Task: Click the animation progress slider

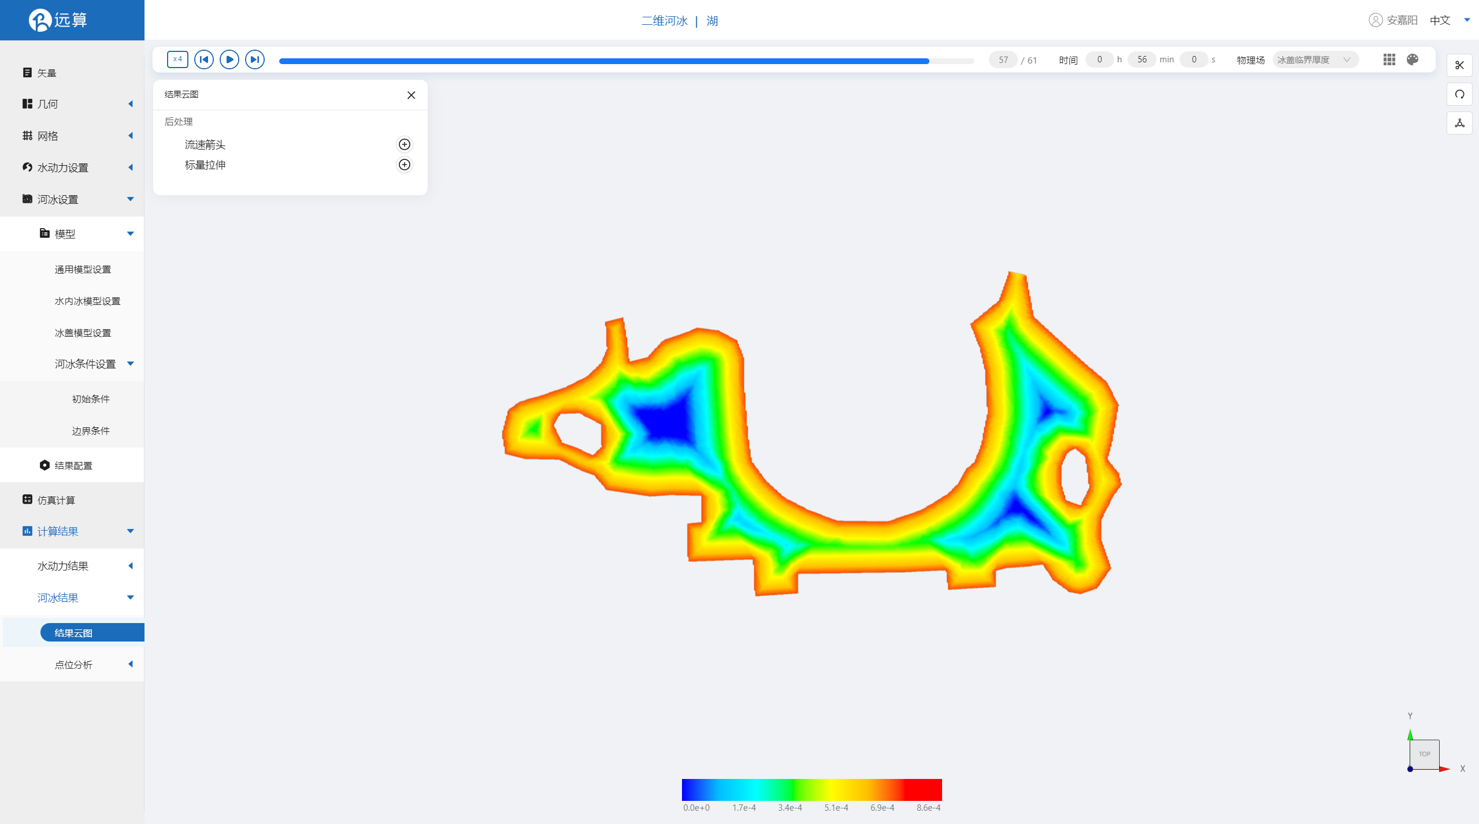Action: coord(627,61)
